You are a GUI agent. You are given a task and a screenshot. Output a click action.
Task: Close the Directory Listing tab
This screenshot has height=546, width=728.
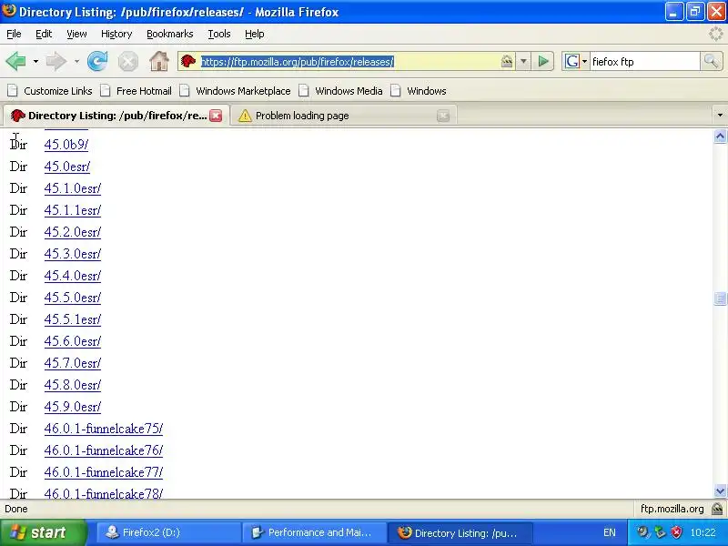[216, 116]
